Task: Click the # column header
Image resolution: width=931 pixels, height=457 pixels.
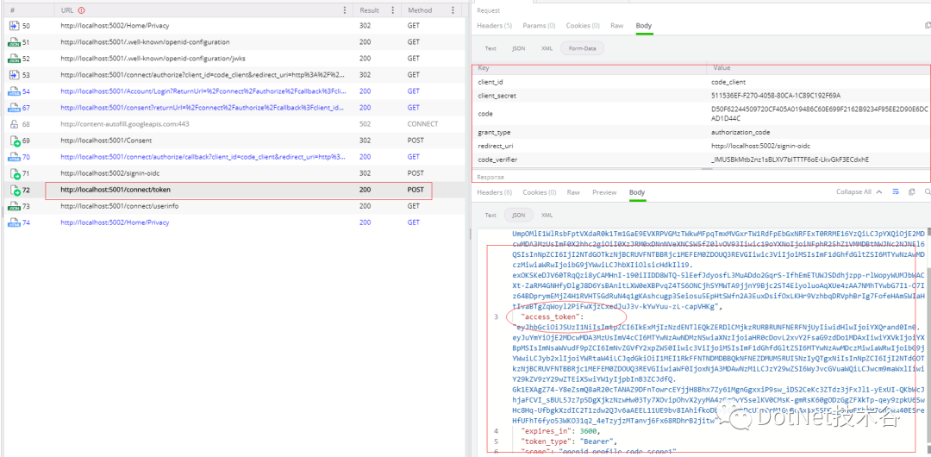Action: [28, 10]
